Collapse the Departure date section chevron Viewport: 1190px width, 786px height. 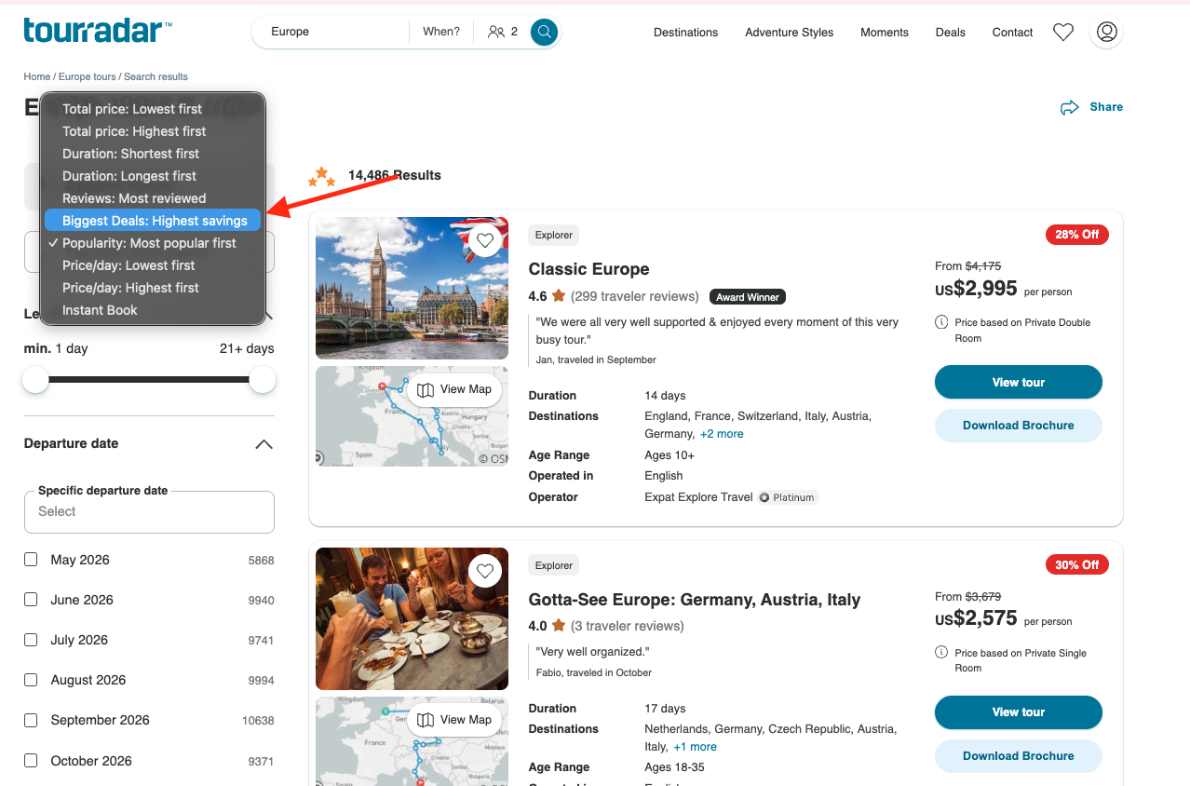tap(264, 444)
